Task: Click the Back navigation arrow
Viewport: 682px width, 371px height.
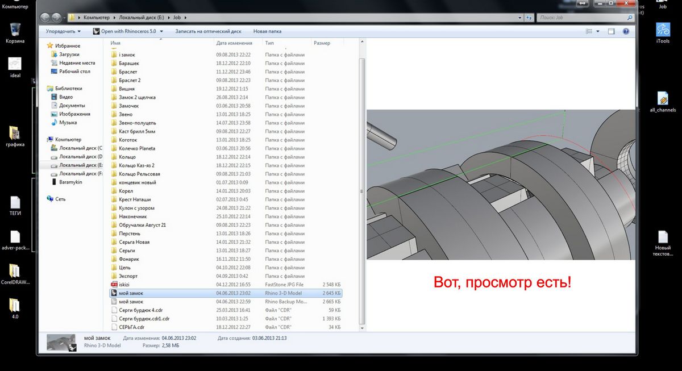Action: coord(45,18)
